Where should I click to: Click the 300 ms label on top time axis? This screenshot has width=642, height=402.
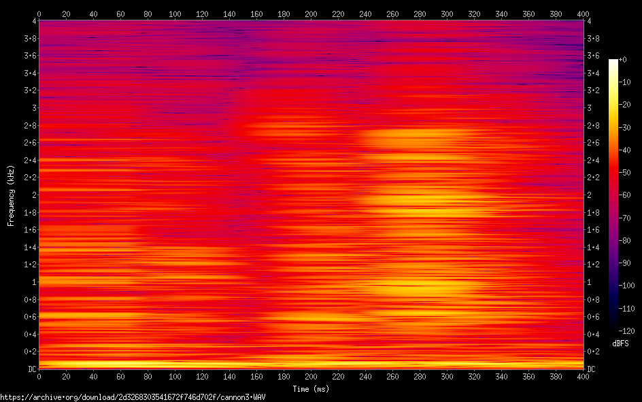[447, 13]
